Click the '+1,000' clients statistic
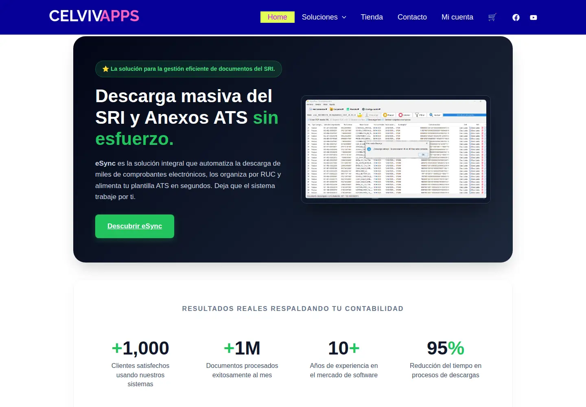586x407 pixels. 140,348
